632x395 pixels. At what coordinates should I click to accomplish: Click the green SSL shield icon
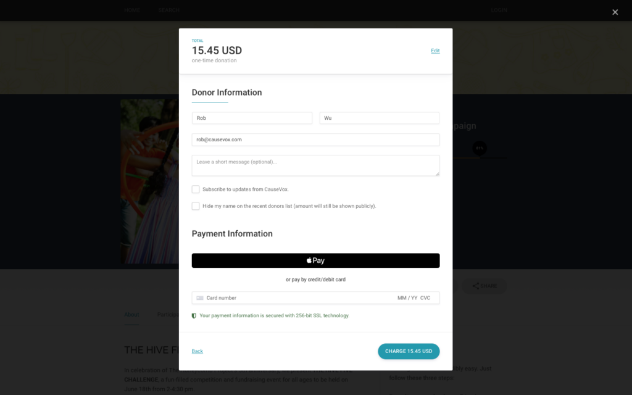pos(194,315)
